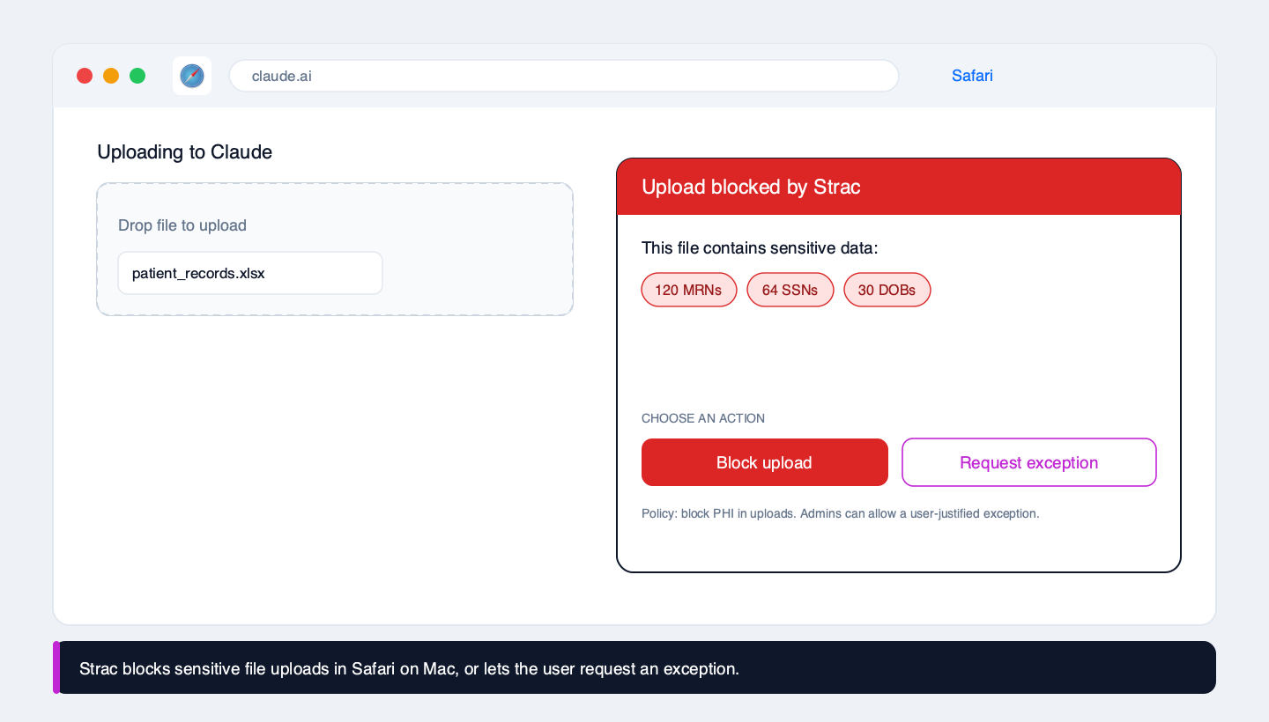Click the CHOOSE AN ACTION label
The image size is (1269, 722).
[703, 418]
